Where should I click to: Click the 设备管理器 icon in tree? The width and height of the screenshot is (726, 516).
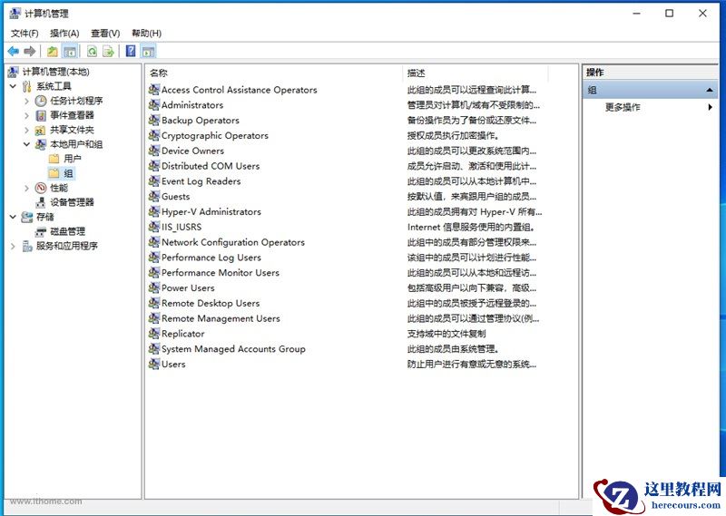[x=41, y=202]
